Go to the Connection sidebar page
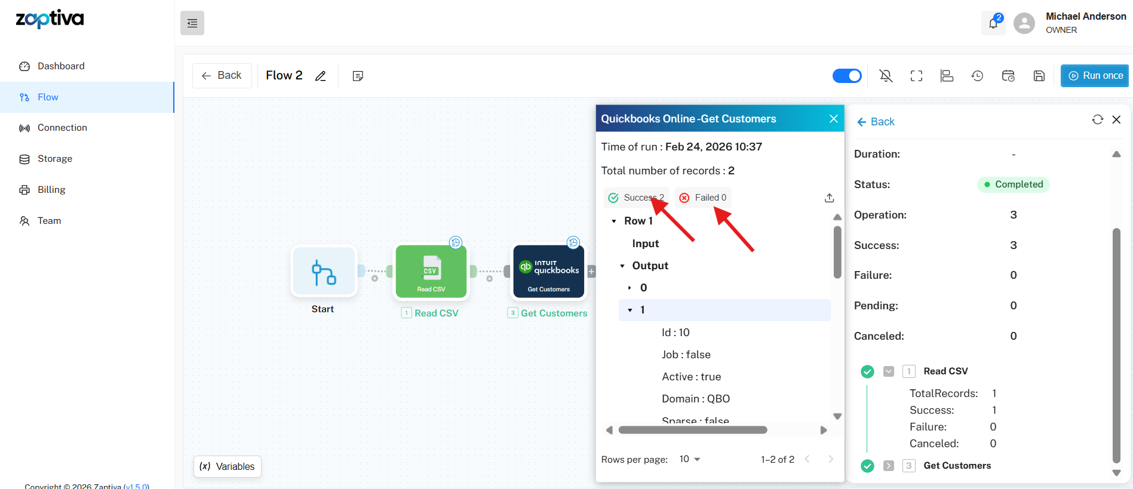The image size is (1133, 489). click(62, 128)
